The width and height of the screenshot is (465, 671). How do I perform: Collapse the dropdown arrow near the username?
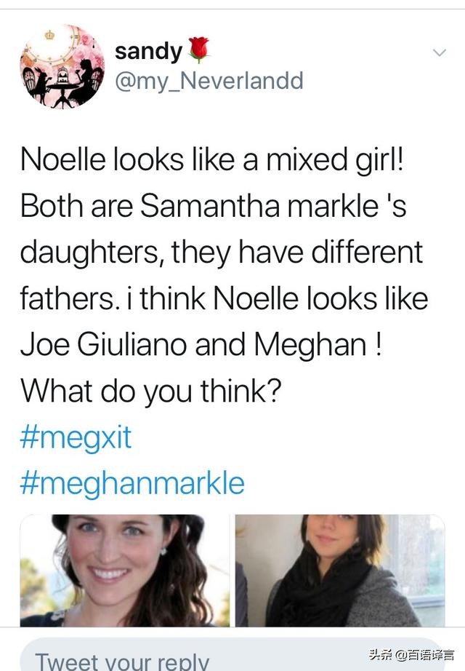coord(438,52)
